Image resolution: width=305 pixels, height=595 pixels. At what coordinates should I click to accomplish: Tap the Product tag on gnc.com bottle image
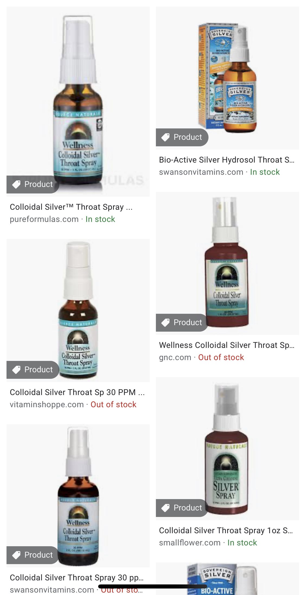tap(182, 322)
